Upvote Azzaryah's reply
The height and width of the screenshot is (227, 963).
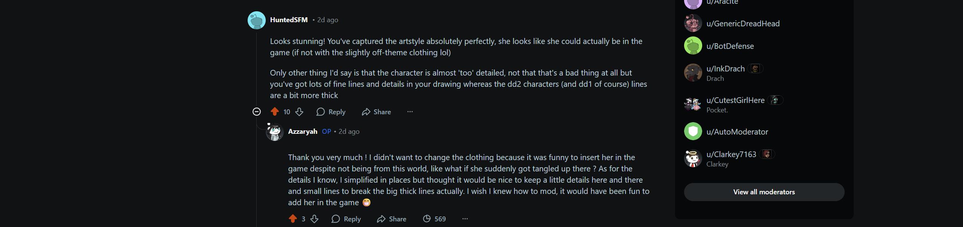tap(293, 219)
